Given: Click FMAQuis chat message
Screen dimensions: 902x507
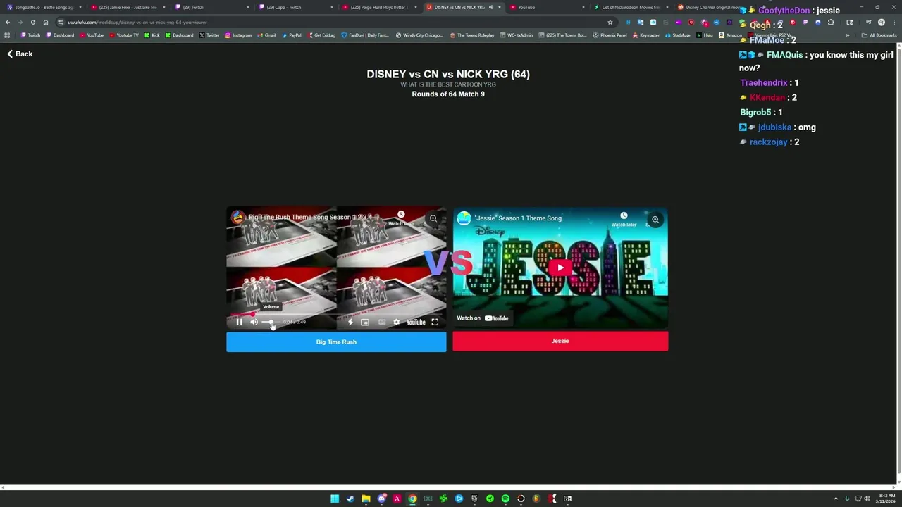Looking at the screenshot, I should (x=816, y=61).
